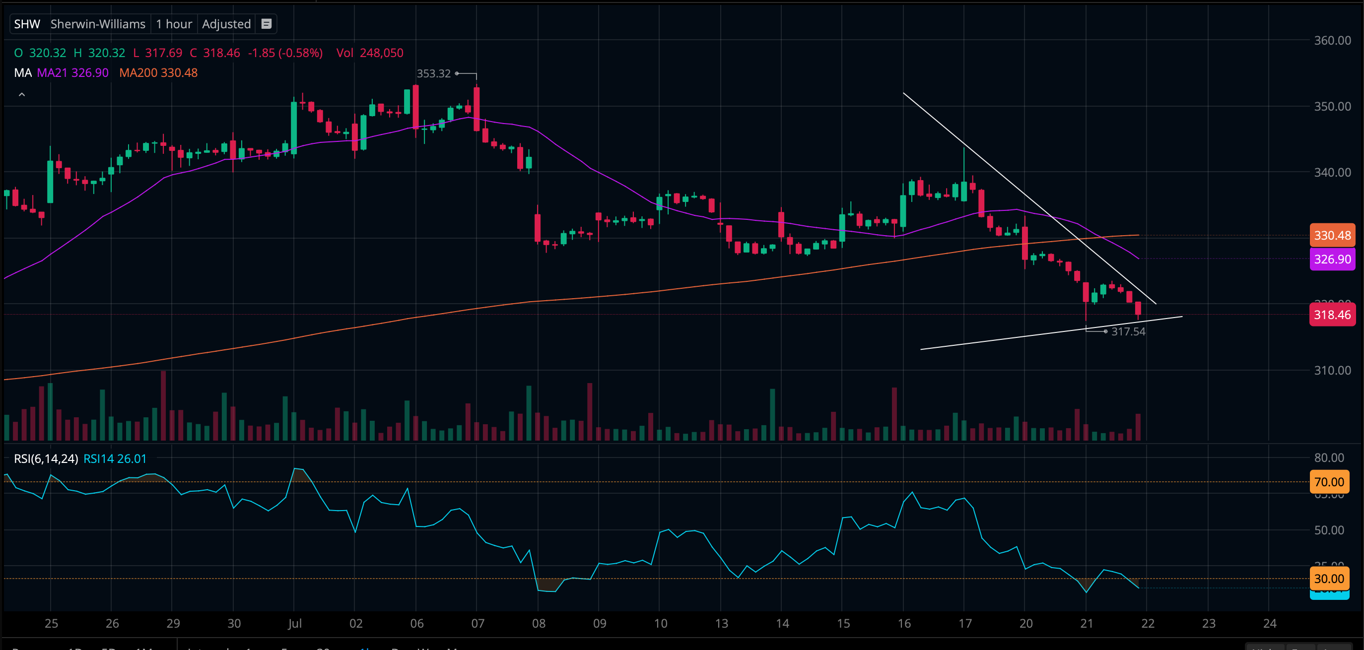The image size is (1364, 650).
Task: Click the 360.00 price axis label
Action: (x=1332, y=40)
